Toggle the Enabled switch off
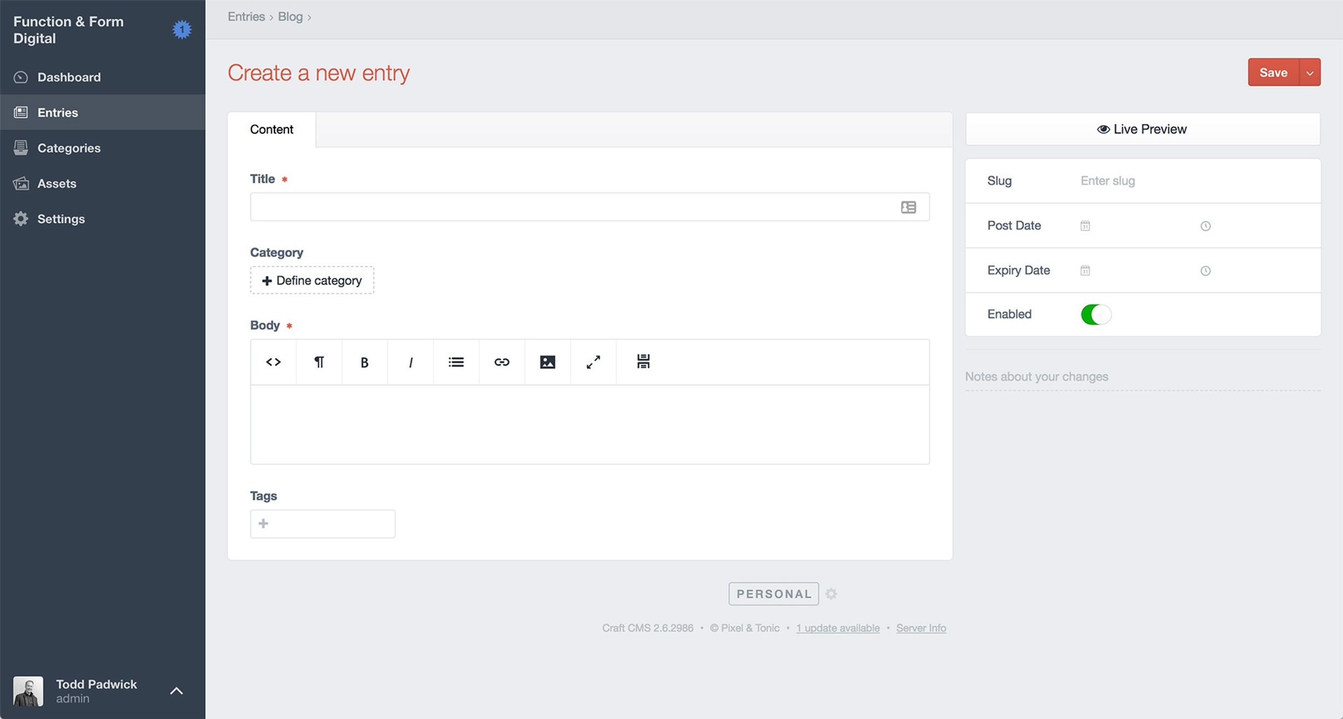 tap(1095, 314)
